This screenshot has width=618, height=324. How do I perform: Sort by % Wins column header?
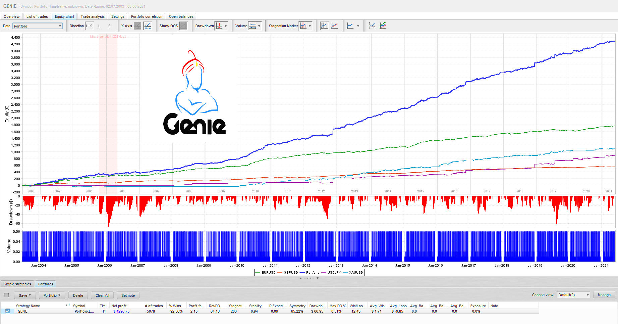[x=177, y=306]
